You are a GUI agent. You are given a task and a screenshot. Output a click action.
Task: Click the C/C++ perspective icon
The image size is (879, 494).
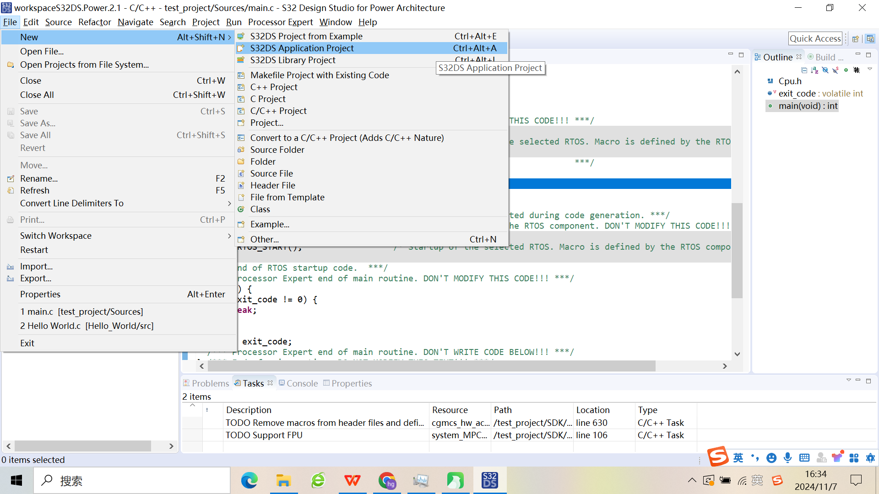click(x=870, y=39)
